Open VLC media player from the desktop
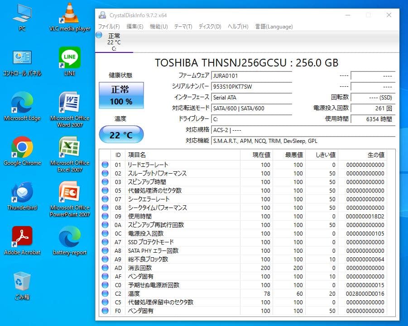 [x=69, y=14]
